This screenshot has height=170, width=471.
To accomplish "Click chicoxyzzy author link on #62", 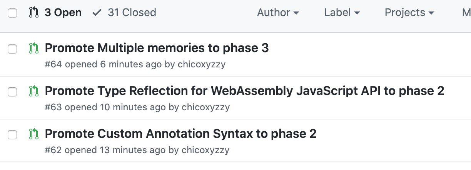I will pyautogui.click(x=205, y=150).
